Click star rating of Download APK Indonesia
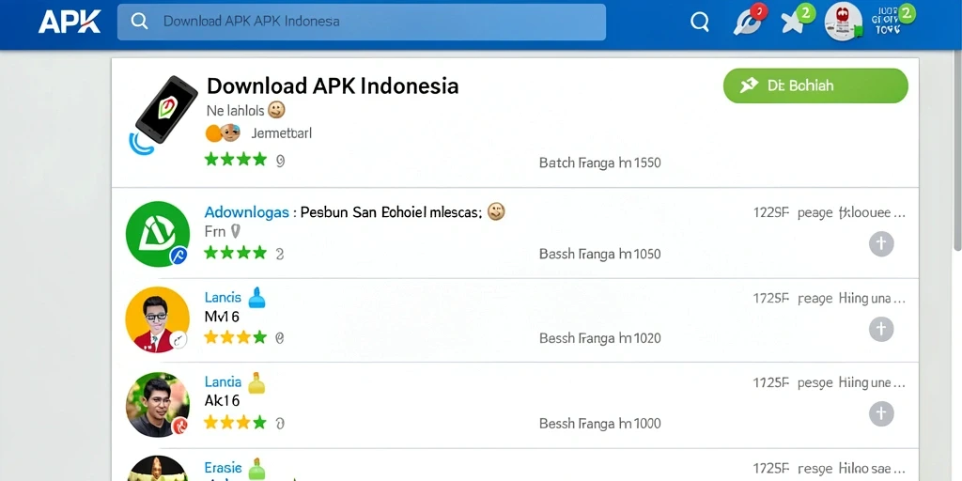 [236, 160]
